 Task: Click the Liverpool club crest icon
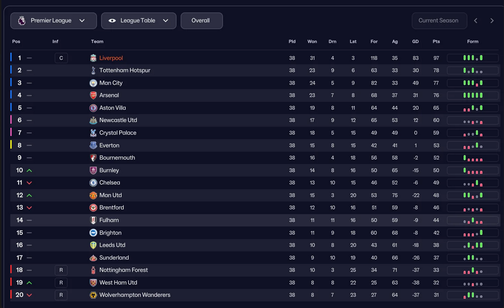pyautogui.click(x=93, y=58)
